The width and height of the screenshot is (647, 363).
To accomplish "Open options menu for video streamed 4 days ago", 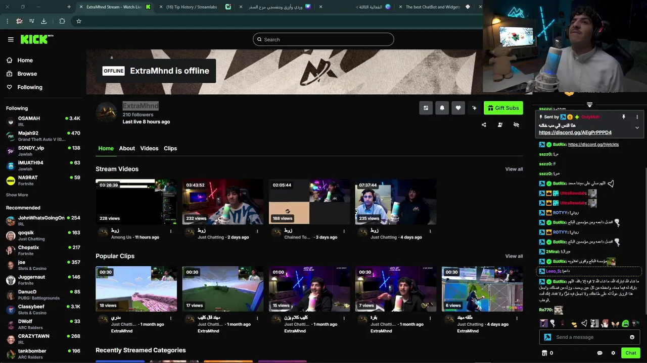I will tap(430, 231).
